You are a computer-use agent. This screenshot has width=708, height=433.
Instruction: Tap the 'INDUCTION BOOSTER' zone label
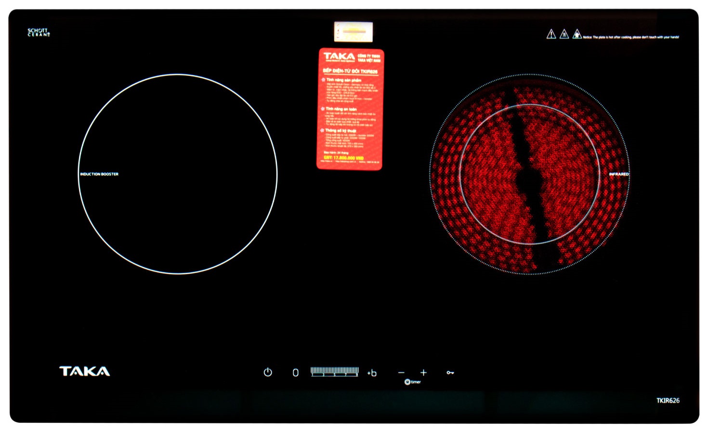point(99,174)
